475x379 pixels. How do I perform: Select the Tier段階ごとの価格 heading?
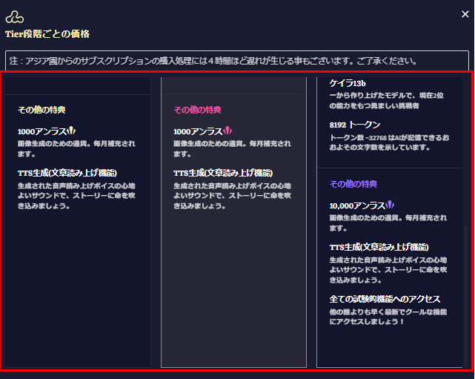47,34
